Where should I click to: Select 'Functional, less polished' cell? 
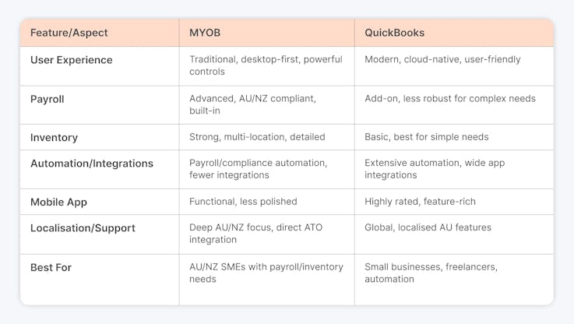coord(243,202)
